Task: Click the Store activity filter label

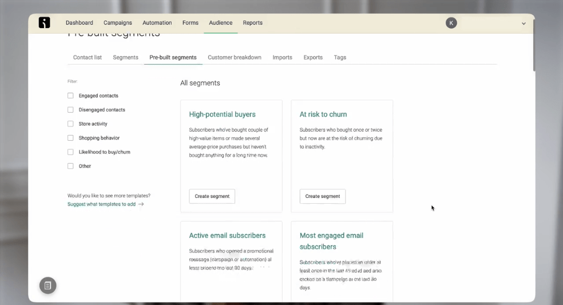Action: tap(93, 124)
